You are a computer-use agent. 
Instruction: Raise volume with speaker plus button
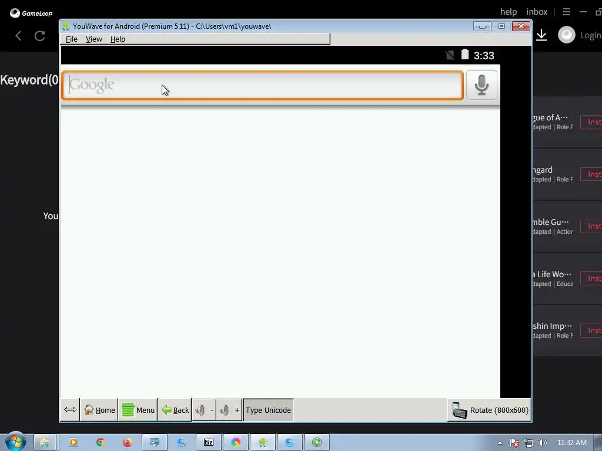(x=229, y=410)
